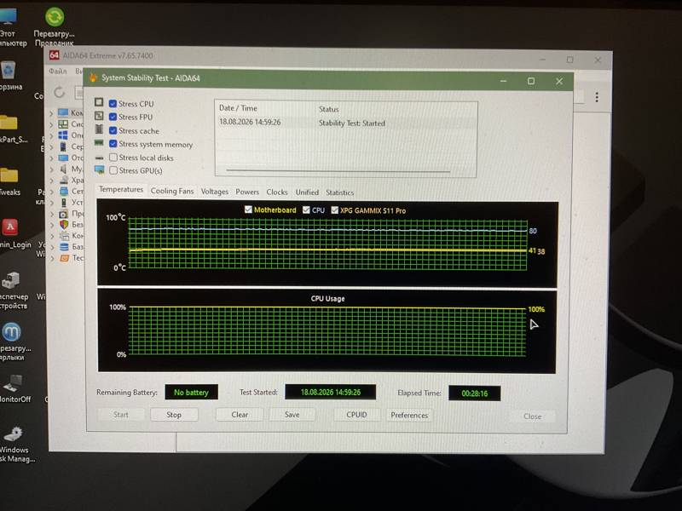
Task: Expand the last tree node in AIDA64 sidebar
Action: (x=51, y=258)
